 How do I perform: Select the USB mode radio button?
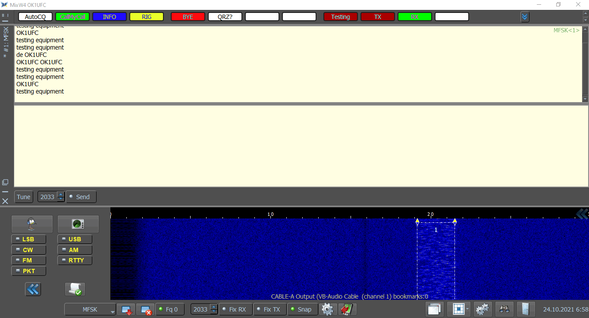75,239
